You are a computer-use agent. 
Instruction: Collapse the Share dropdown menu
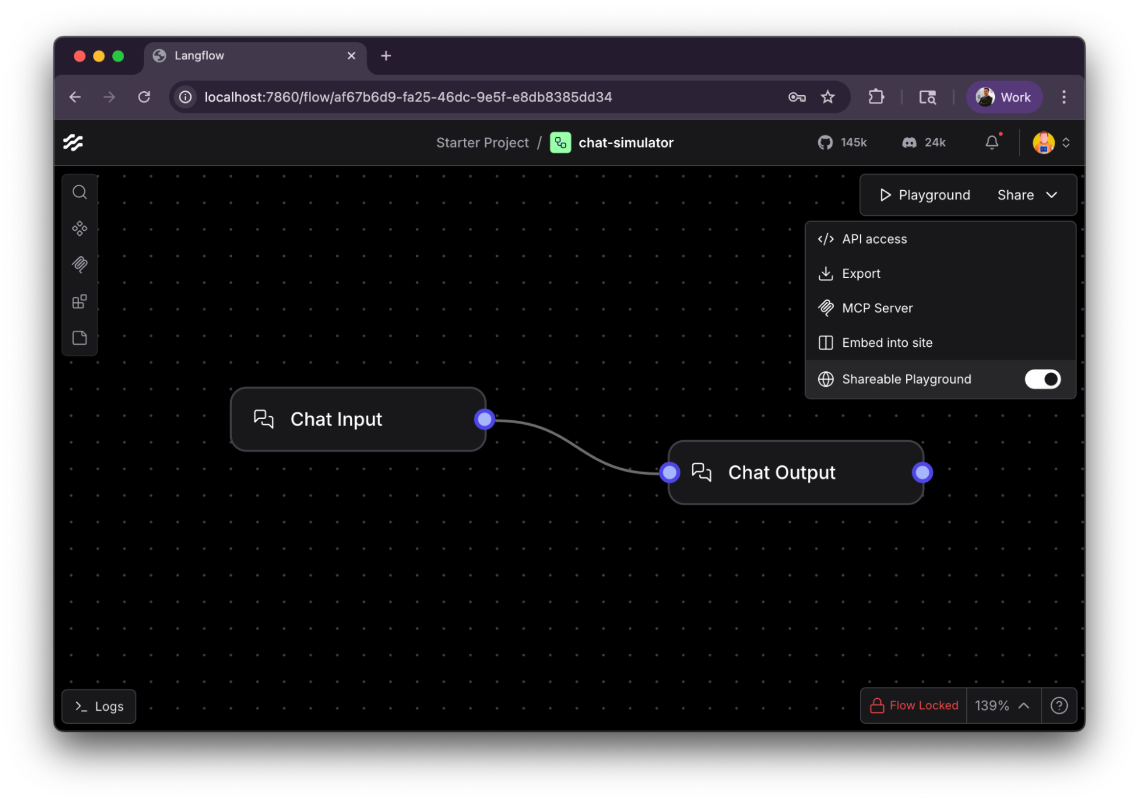point(1027,195)
